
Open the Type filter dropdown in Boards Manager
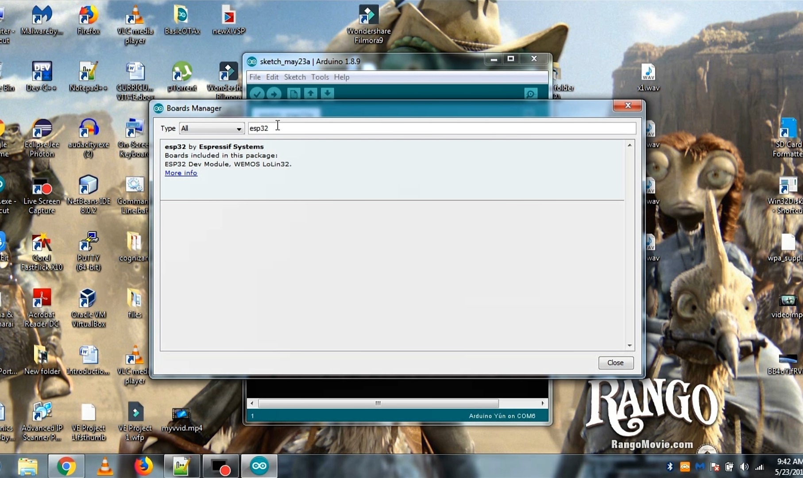212,128
